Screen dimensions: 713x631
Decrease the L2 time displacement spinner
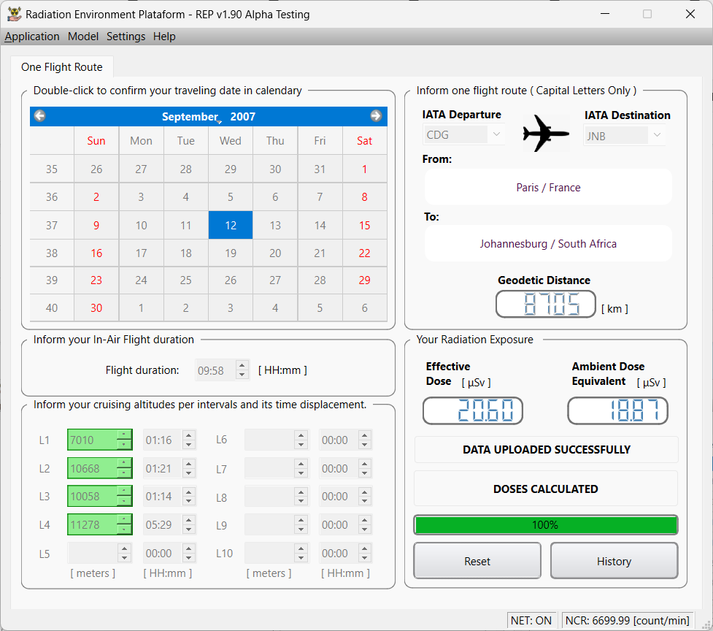click(188, 473)
